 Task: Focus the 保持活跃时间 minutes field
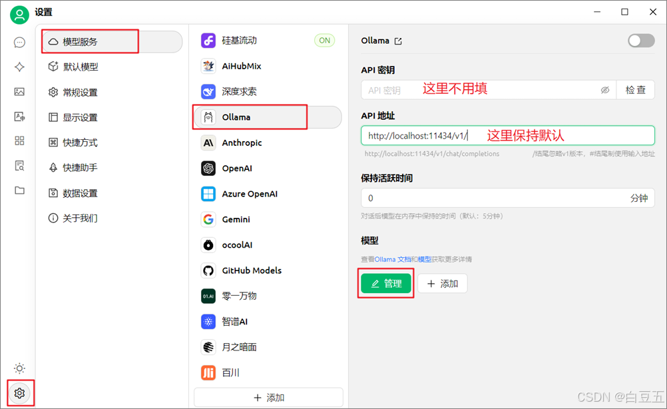507,198
